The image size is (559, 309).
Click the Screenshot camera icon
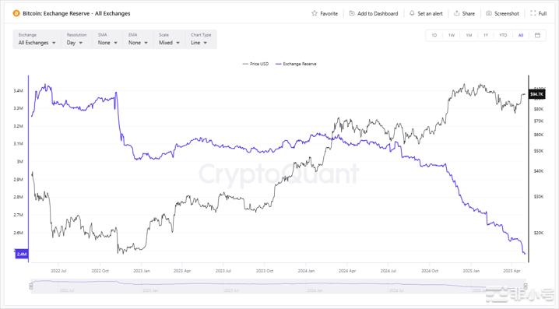point(489,13)
